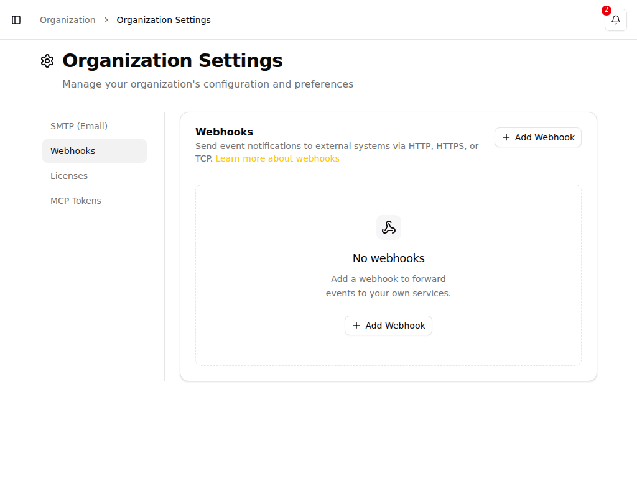The width and height of the screenshot is (637, 497).
Task: Click the webhook icon above No webhooks
Action: [388, 227]
